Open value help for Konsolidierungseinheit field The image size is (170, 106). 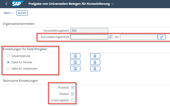pyautogui.click(x=110, y=37)
